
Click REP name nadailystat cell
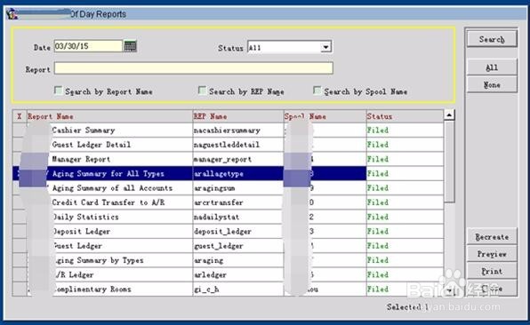[x=238, y=217]
